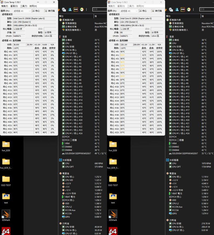This screenshot has height=235, width=214.
Task: Select CPU 核心 voltage row reading 1.252 V
Action: [83, 177]
